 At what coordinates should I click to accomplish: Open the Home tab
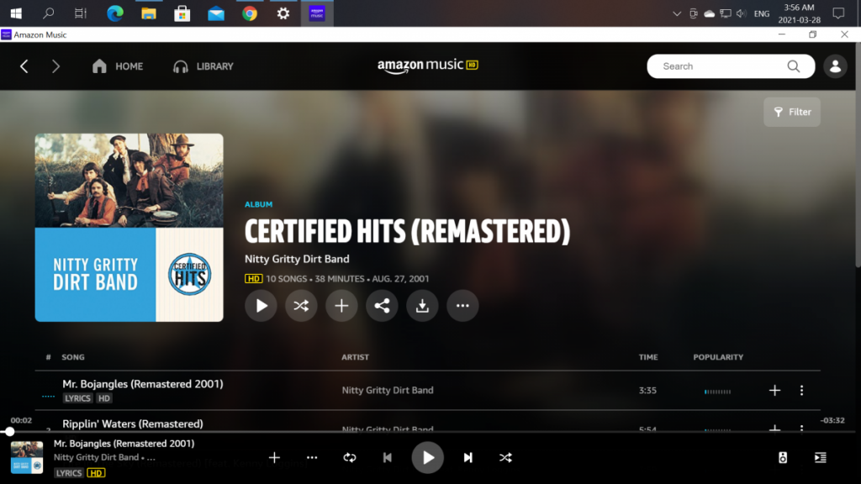(x=118, y=66)
